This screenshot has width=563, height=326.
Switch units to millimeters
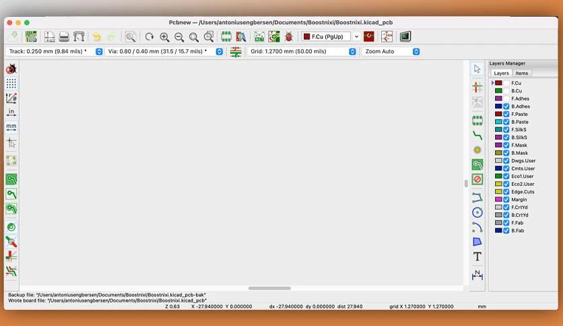click(x=11, y=127)
